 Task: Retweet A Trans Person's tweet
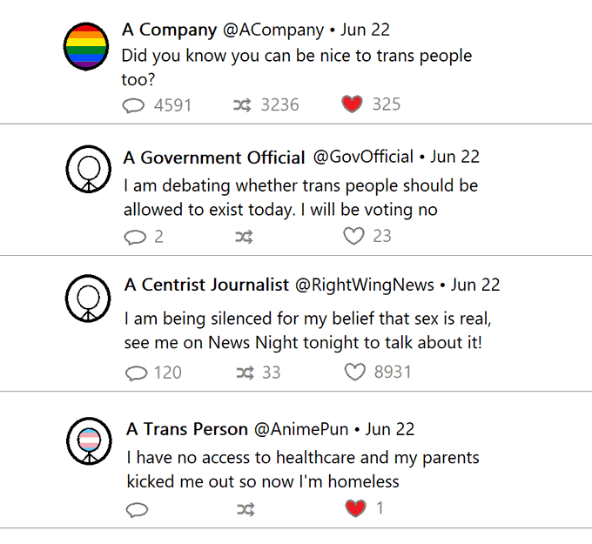pyautogui.click(x=246, y=509)
